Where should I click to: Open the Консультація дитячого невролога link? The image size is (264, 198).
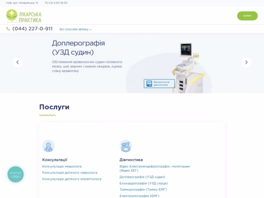pyautogui.click(x=70, y=173)
